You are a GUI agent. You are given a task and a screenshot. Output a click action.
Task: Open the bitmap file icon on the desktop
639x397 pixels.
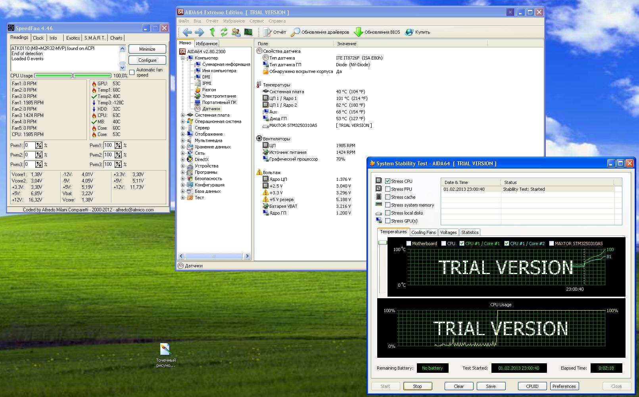coord(165,349)
